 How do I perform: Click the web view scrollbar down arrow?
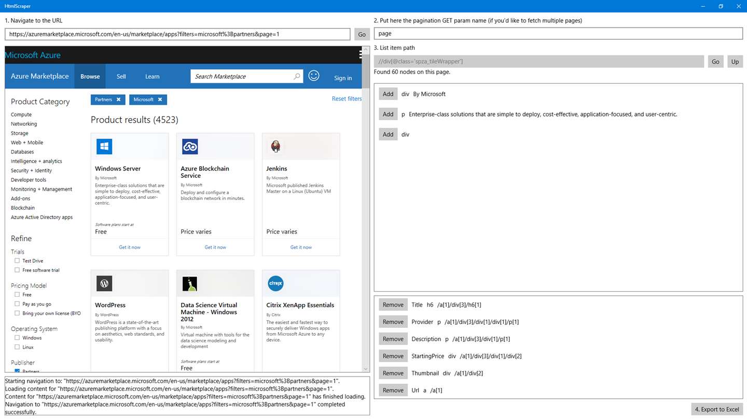click(366, 368)
